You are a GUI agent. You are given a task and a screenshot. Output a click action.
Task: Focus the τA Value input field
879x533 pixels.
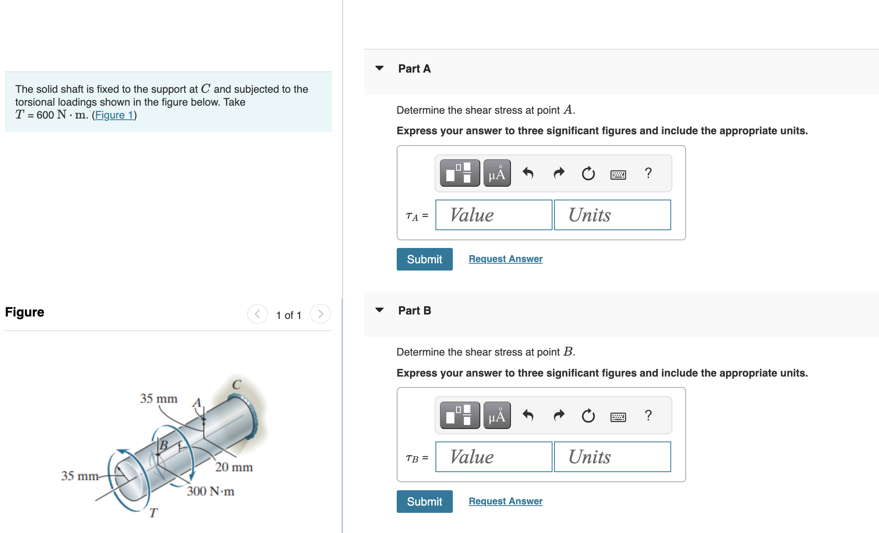pyautogui.click(x=494, y=215)
